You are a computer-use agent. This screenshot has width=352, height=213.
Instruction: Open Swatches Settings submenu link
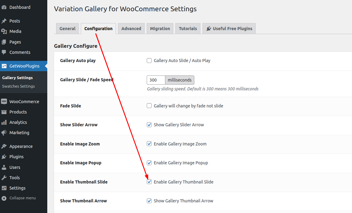[18, 86]
